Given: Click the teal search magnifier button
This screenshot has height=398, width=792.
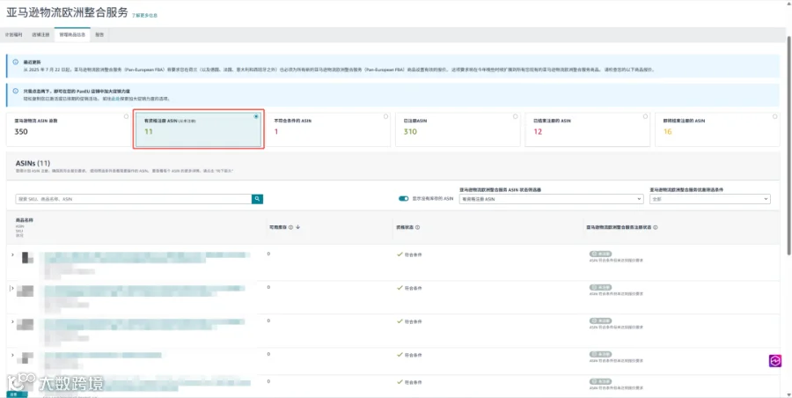Looking at the screenshot, I should [257, 199].
